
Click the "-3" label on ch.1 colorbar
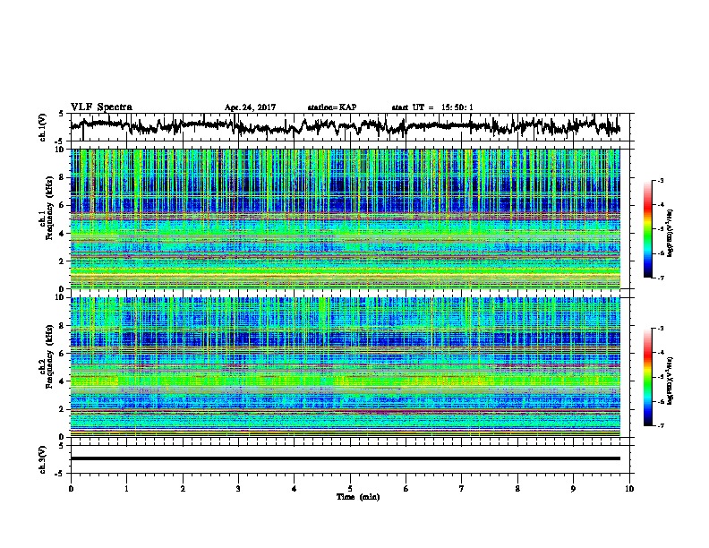click(660, 181)
